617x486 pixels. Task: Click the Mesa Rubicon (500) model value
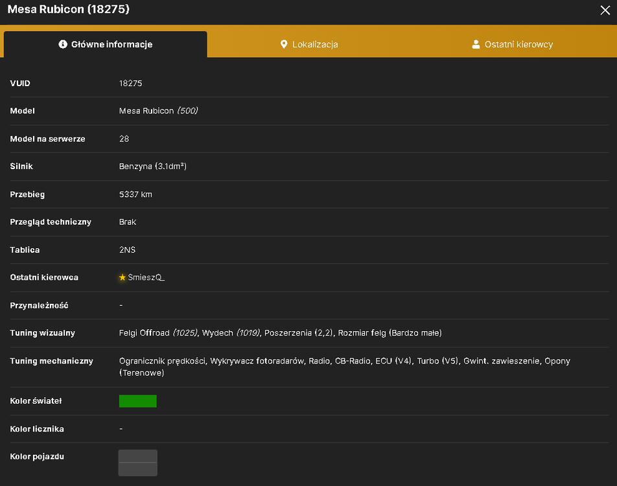[158, 111]
